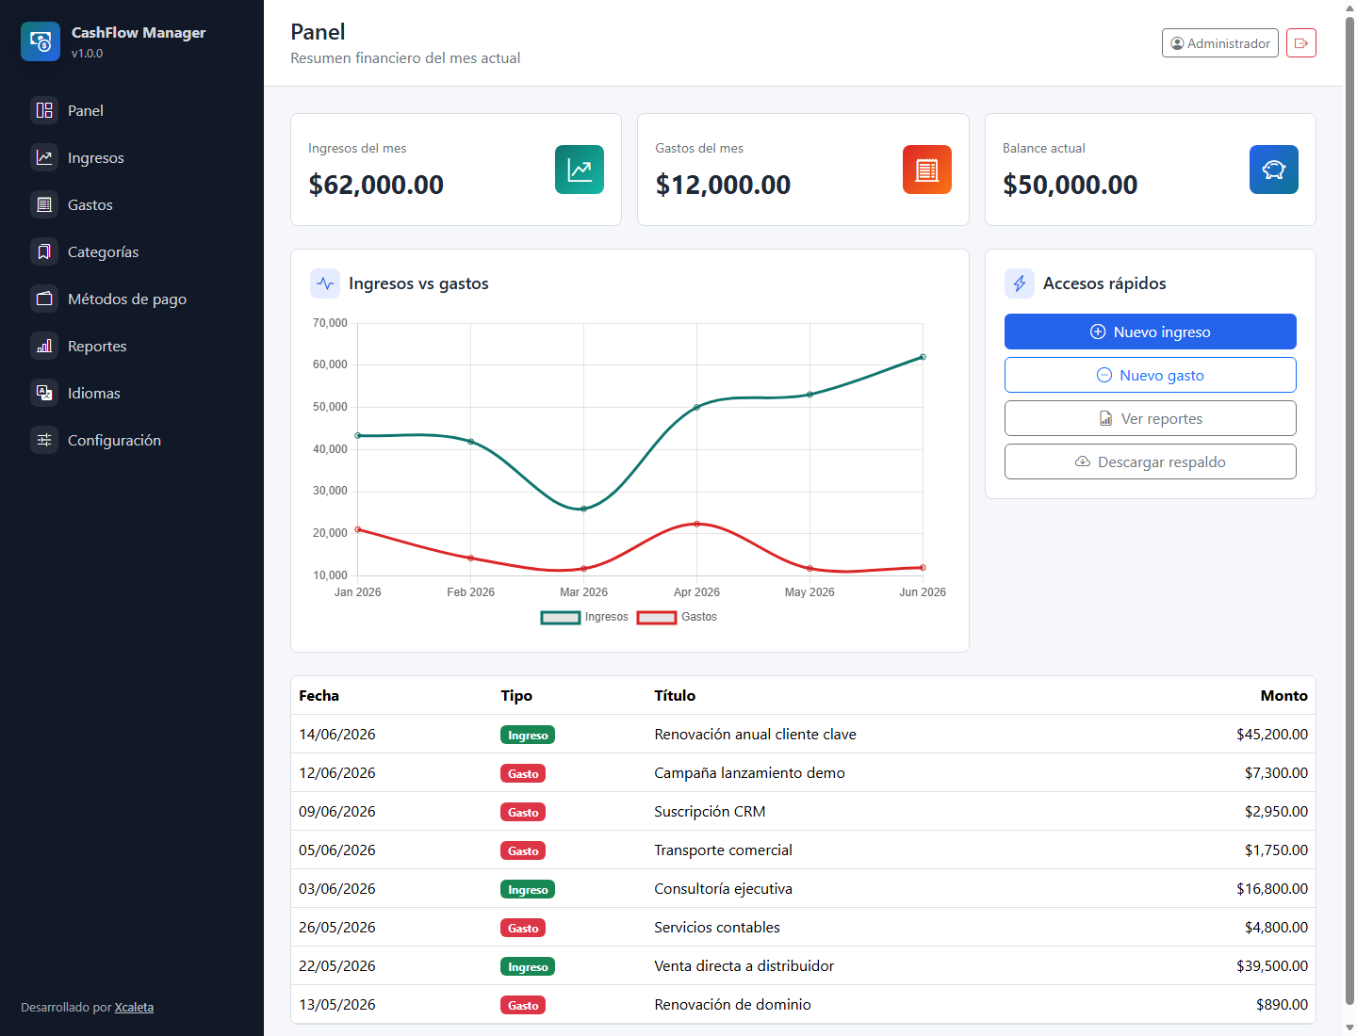The height and width of the screenshot is (1036, 1357).
Task: Click the Categorías bookmark icon
Action: (44, 251)
